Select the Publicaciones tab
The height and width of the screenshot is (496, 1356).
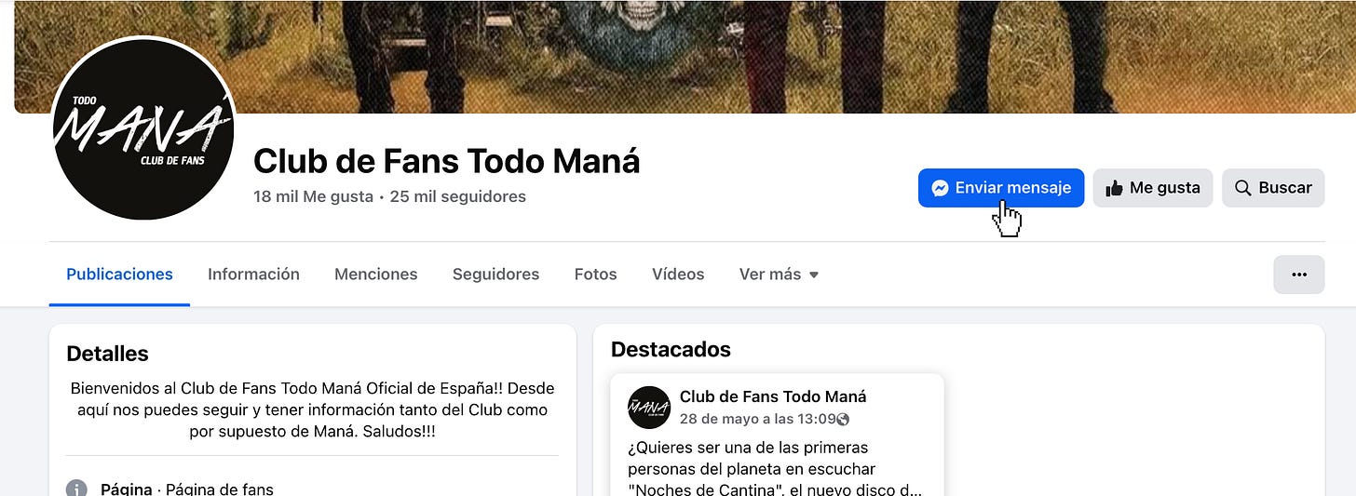[x=119, y=275]
